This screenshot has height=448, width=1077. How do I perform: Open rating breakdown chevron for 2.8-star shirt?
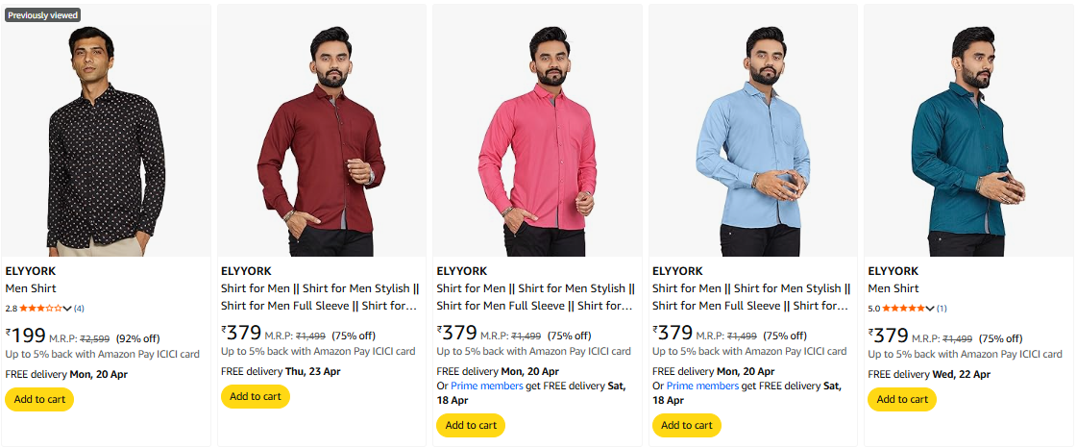coord(67,309)
